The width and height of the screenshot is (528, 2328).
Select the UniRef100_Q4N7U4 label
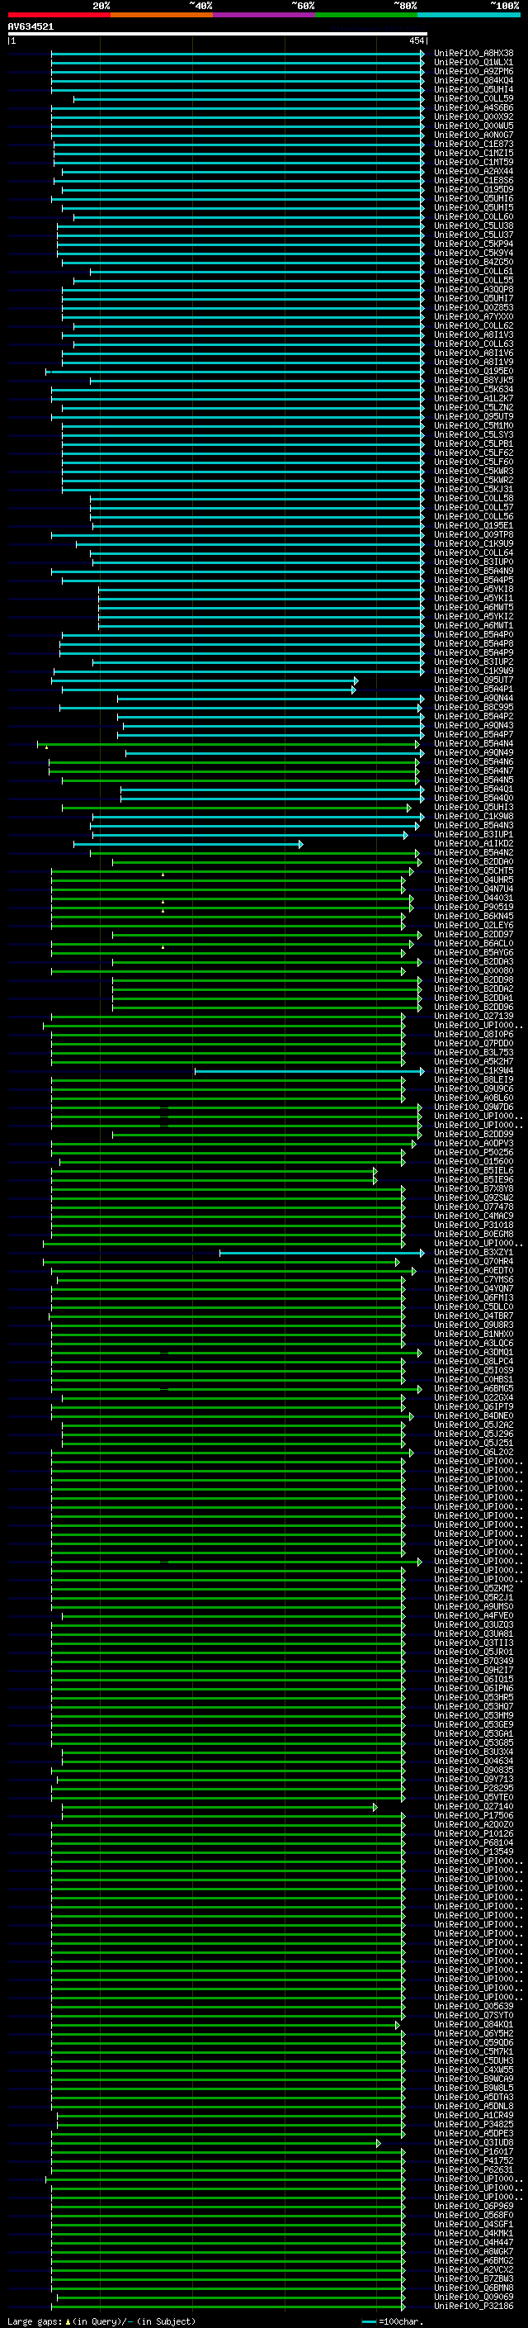(x=473, y=889)
